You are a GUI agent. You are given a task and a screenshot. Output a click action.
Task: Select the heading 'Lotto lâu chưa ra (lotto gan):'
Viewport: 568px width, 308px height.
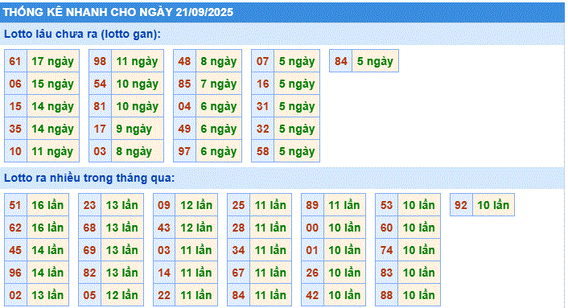click(x=82, y=34)
